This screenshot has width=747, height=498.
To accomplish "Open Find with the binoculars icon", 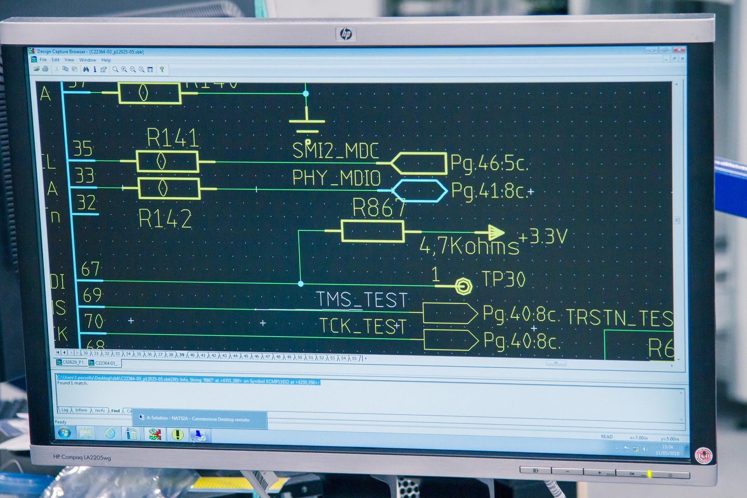I will tap(86, 69).
